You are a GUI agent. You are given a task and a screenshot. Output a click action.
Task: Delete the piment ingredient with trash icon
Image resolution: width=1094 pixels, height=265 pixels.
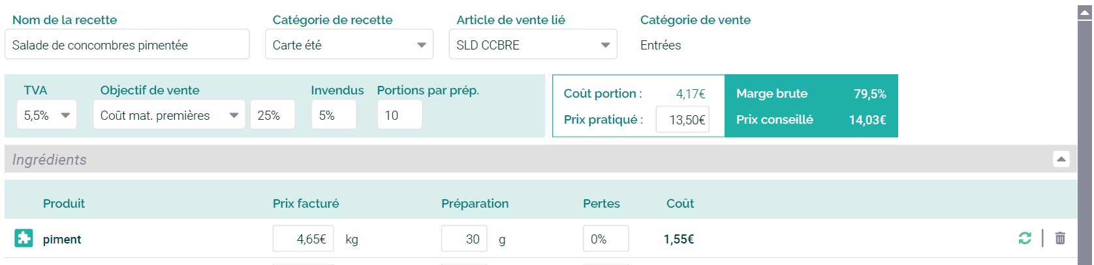pos(1060,238)
